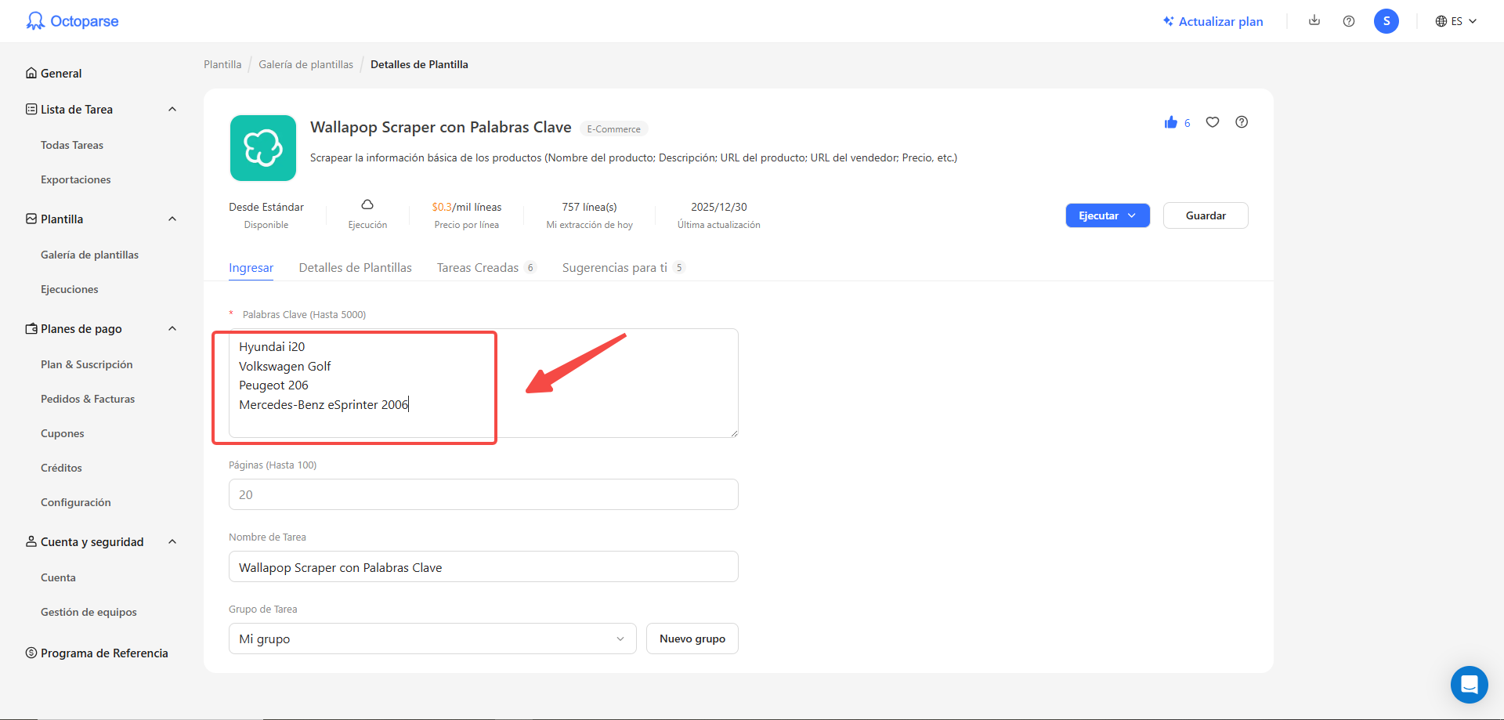This screenshot has height=720, width=1504.
Task: Collapse the Planes de pago section
Action: [x=172, y=329]
